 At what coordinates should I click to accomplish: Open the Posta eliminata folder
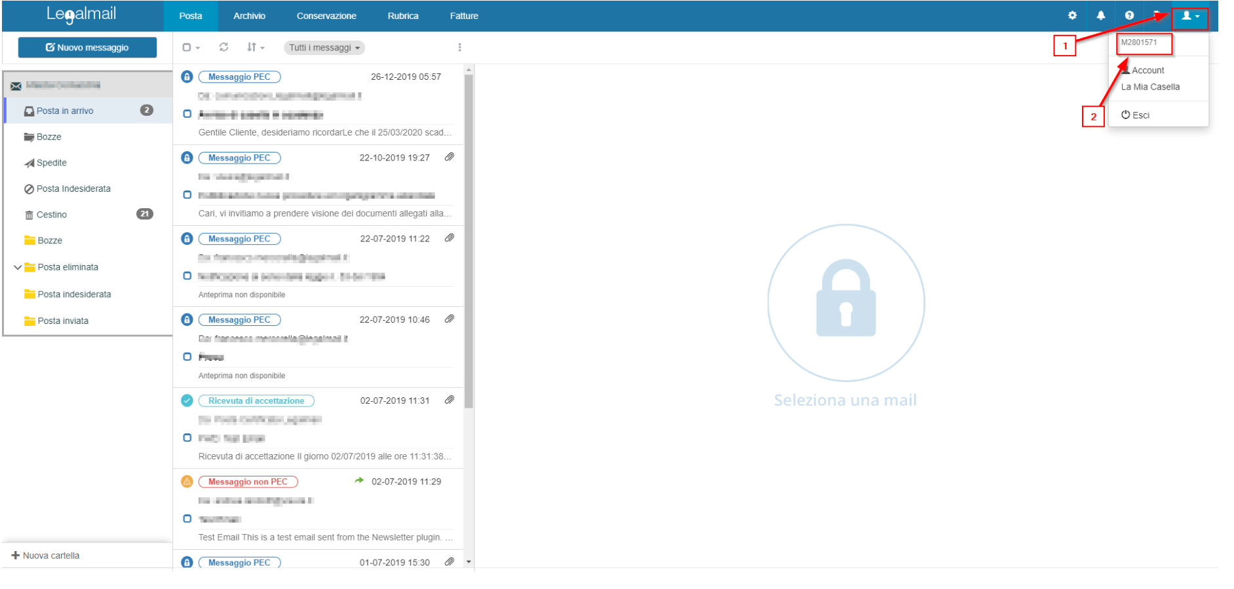[68, 267]
